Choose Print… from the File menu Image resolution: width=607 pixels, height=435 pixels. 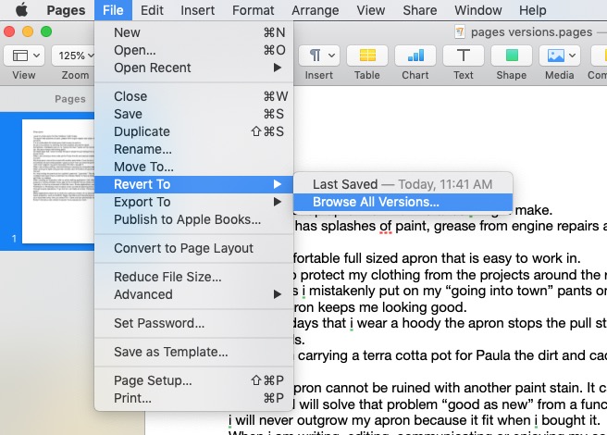pos(194,398)
